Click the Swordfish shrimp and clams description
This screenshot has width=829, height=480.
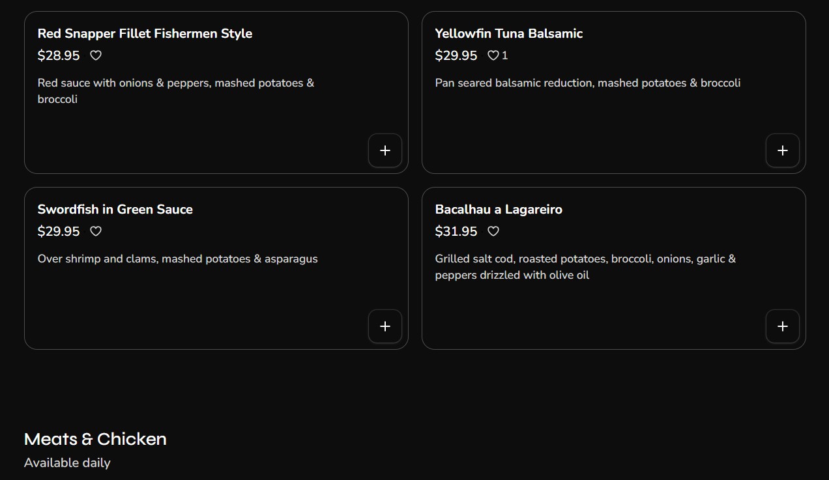coord(177,259)
